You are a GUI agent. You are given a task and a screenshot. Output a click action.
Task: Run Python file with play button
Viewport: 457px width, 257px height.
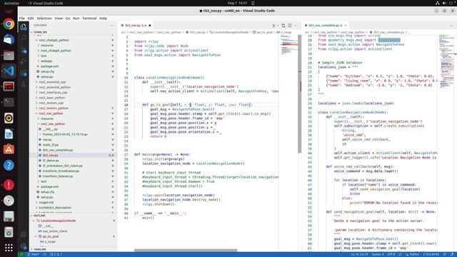click(x=273, y=26)
